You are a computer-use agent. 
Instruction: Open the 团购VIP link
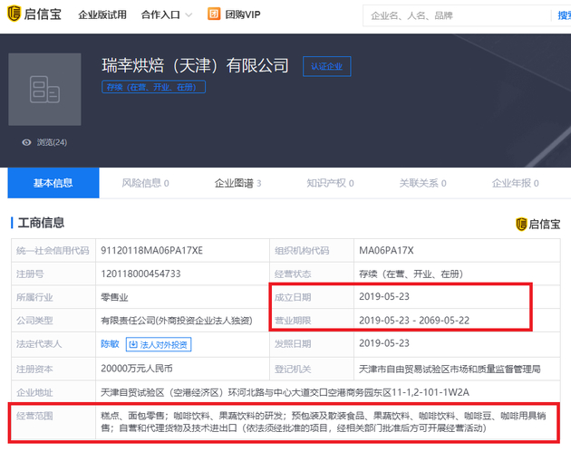point(242,15)
